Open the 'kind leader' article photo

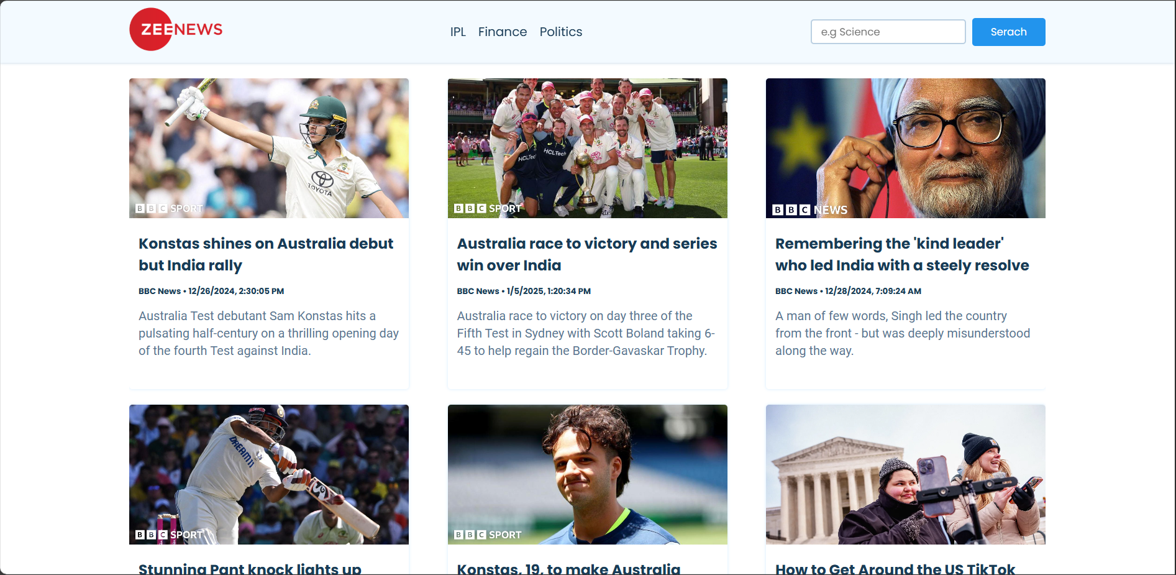click(906, 148)
